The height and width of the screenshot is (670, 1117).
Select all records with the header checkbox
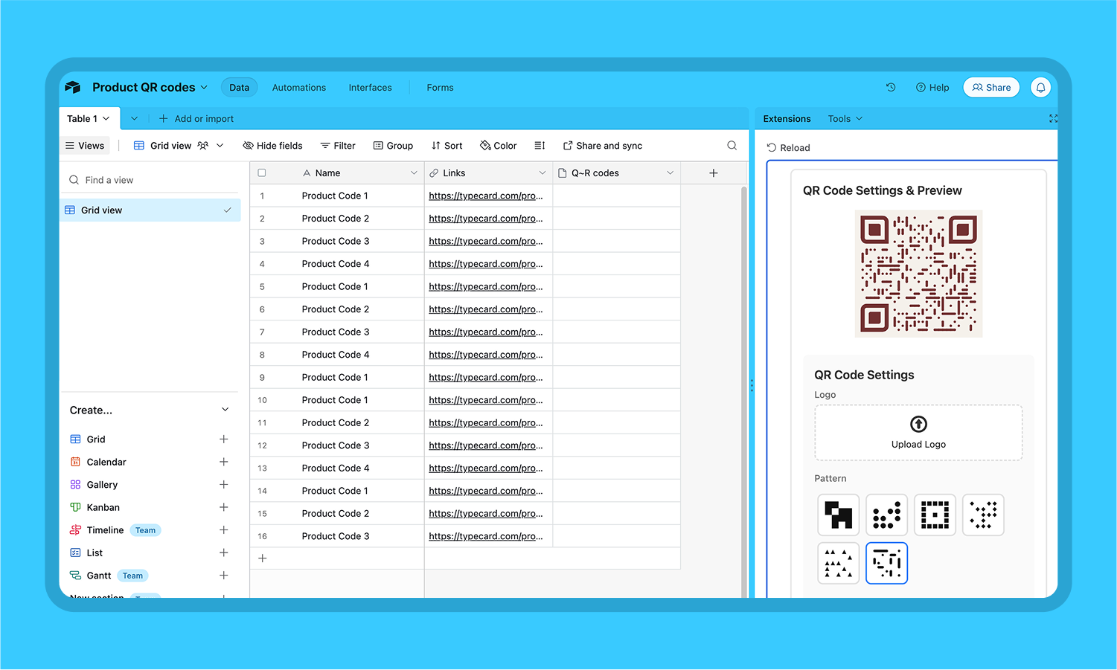262,172
